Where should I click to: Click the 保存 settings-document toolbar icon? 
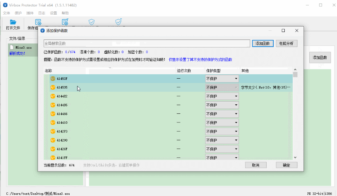point(38,22)
